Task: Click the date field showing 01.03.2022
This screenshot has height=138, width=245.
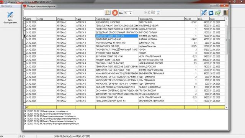Action: tap(150, 13)
